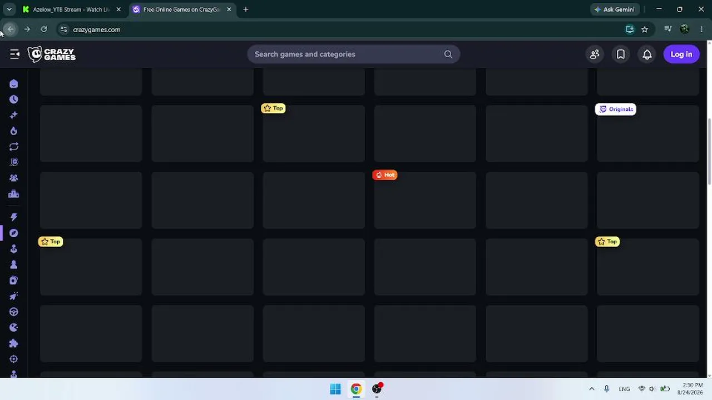Select the crosshair Shooting category icon
Viewport: 712px width, 400px height.
click(x=14, y=359)
